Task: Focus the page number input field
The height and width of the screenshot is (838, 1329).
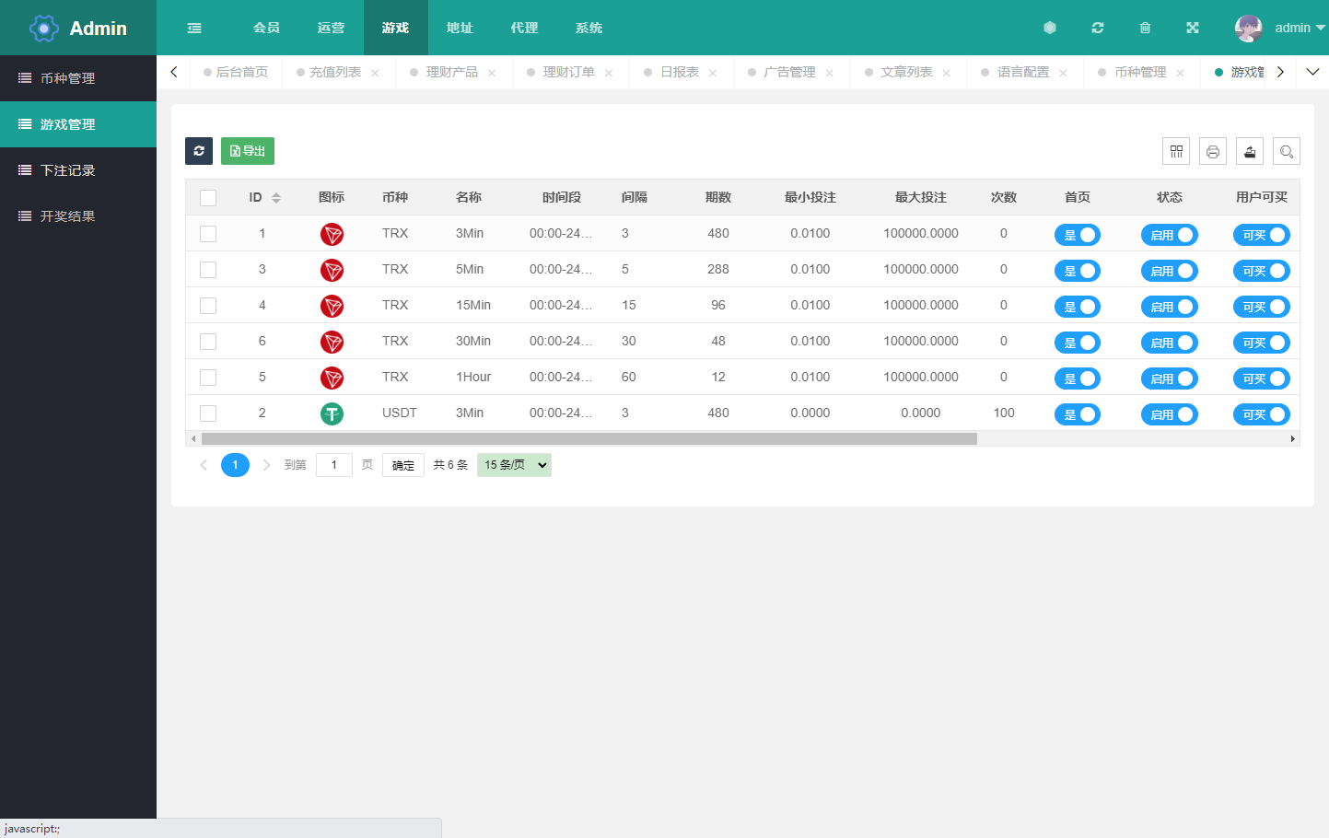Action: [x=334, y=465]
